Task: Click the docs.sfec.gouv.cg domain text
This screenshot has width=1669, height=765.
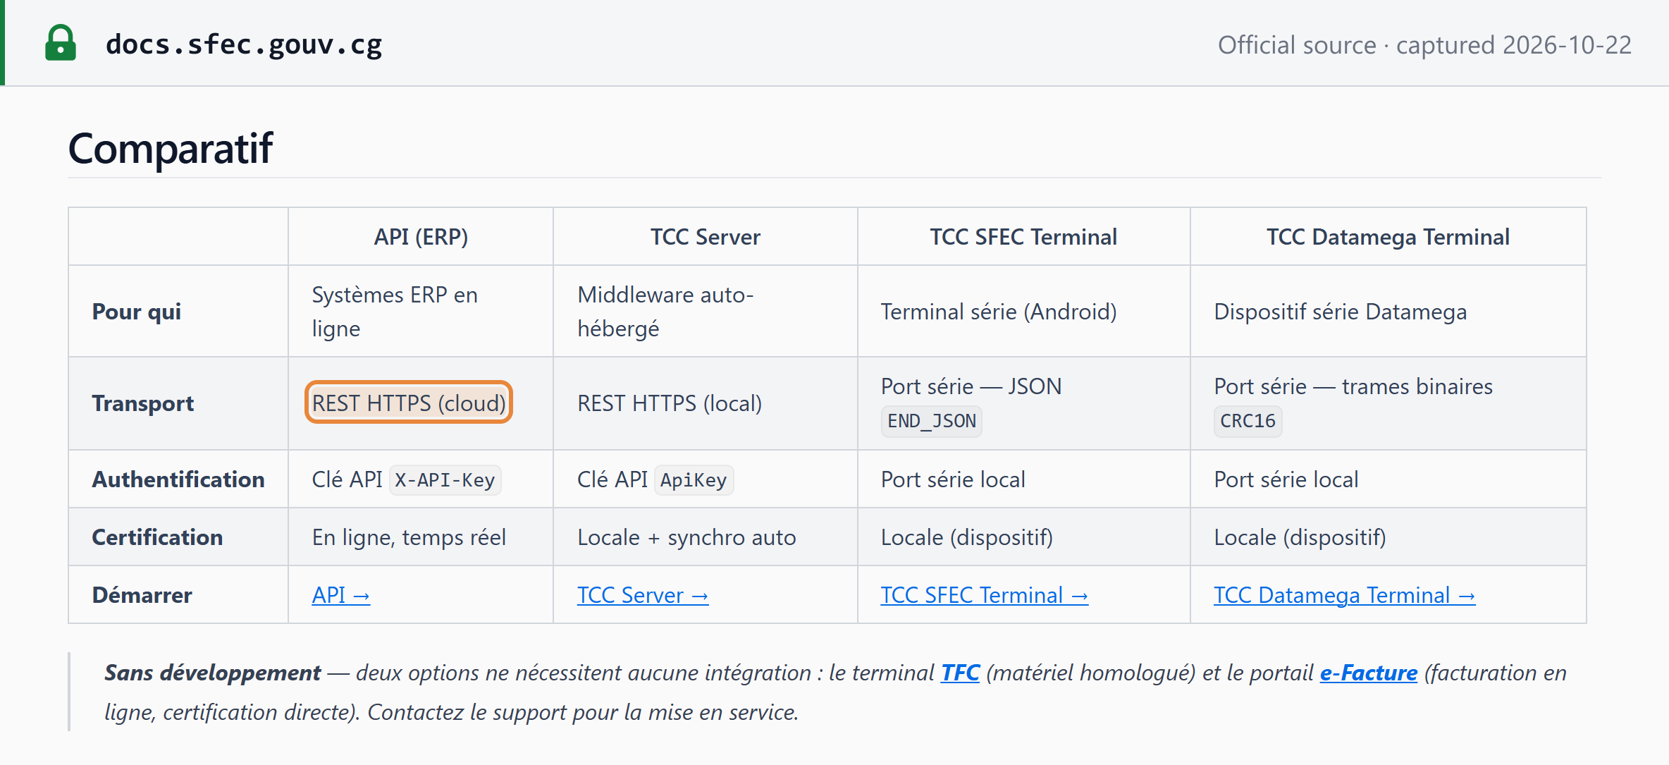Action: click(x=244, y=44)
